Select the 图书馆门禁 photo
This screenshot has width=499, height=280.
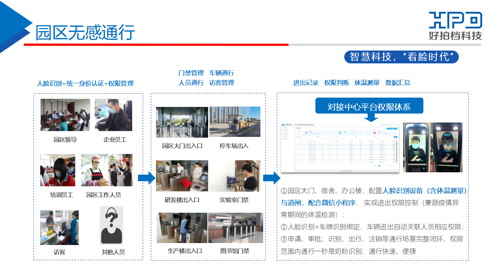coord(235,228)
